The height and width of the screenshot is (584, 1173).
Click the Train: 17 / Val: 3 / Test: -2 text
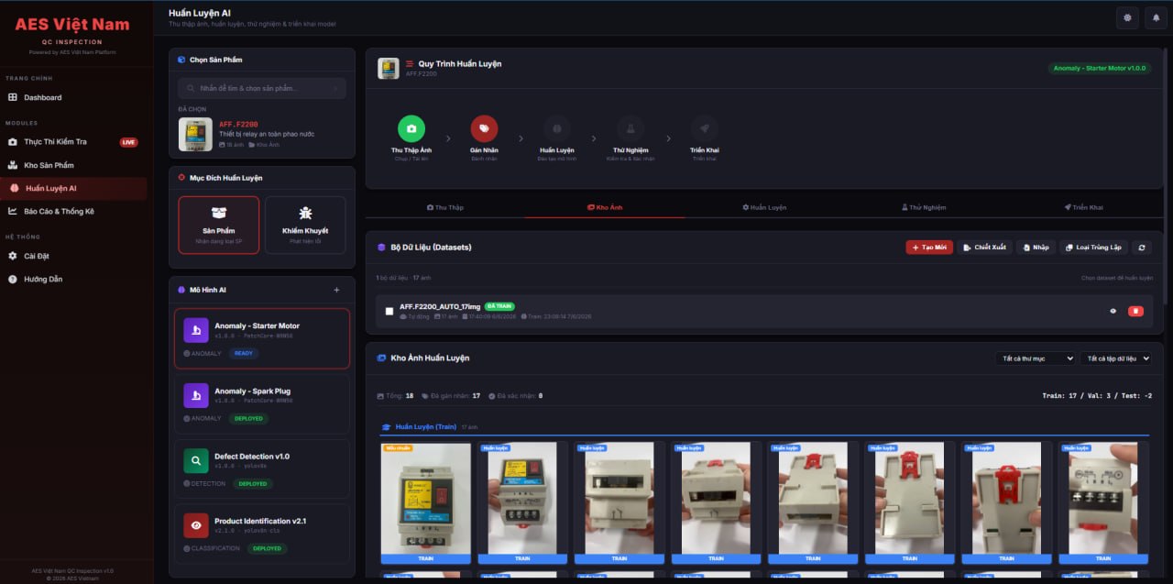point(1097,396)
